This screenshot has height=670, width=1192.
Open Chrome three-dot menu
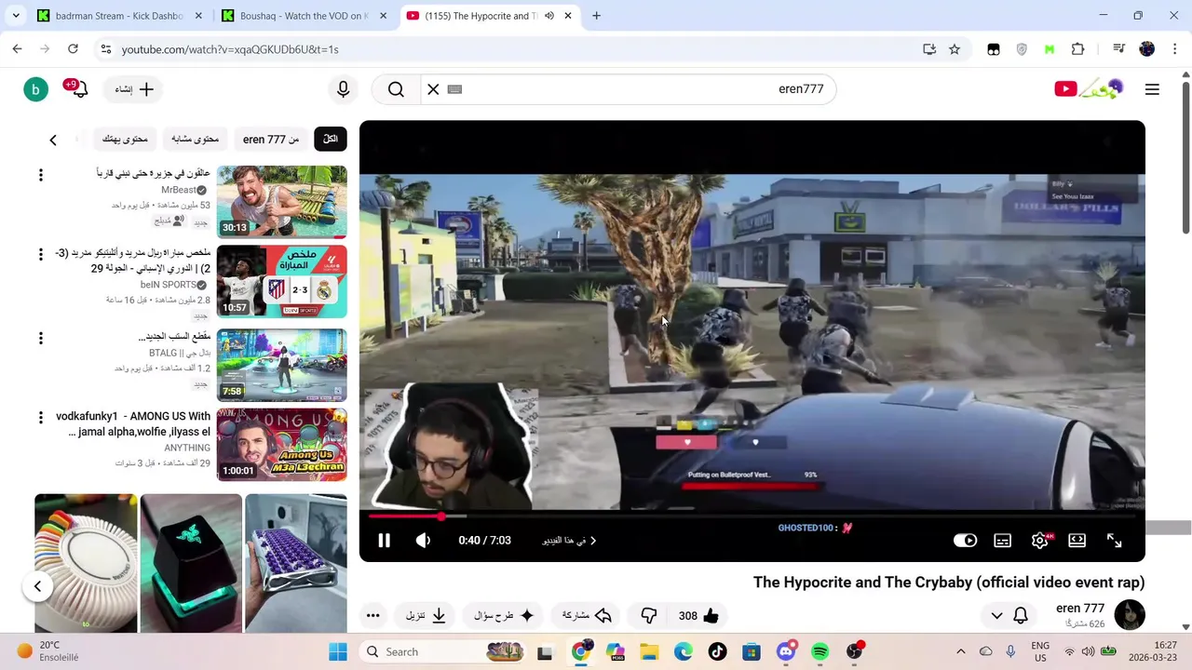[1174, 49]
